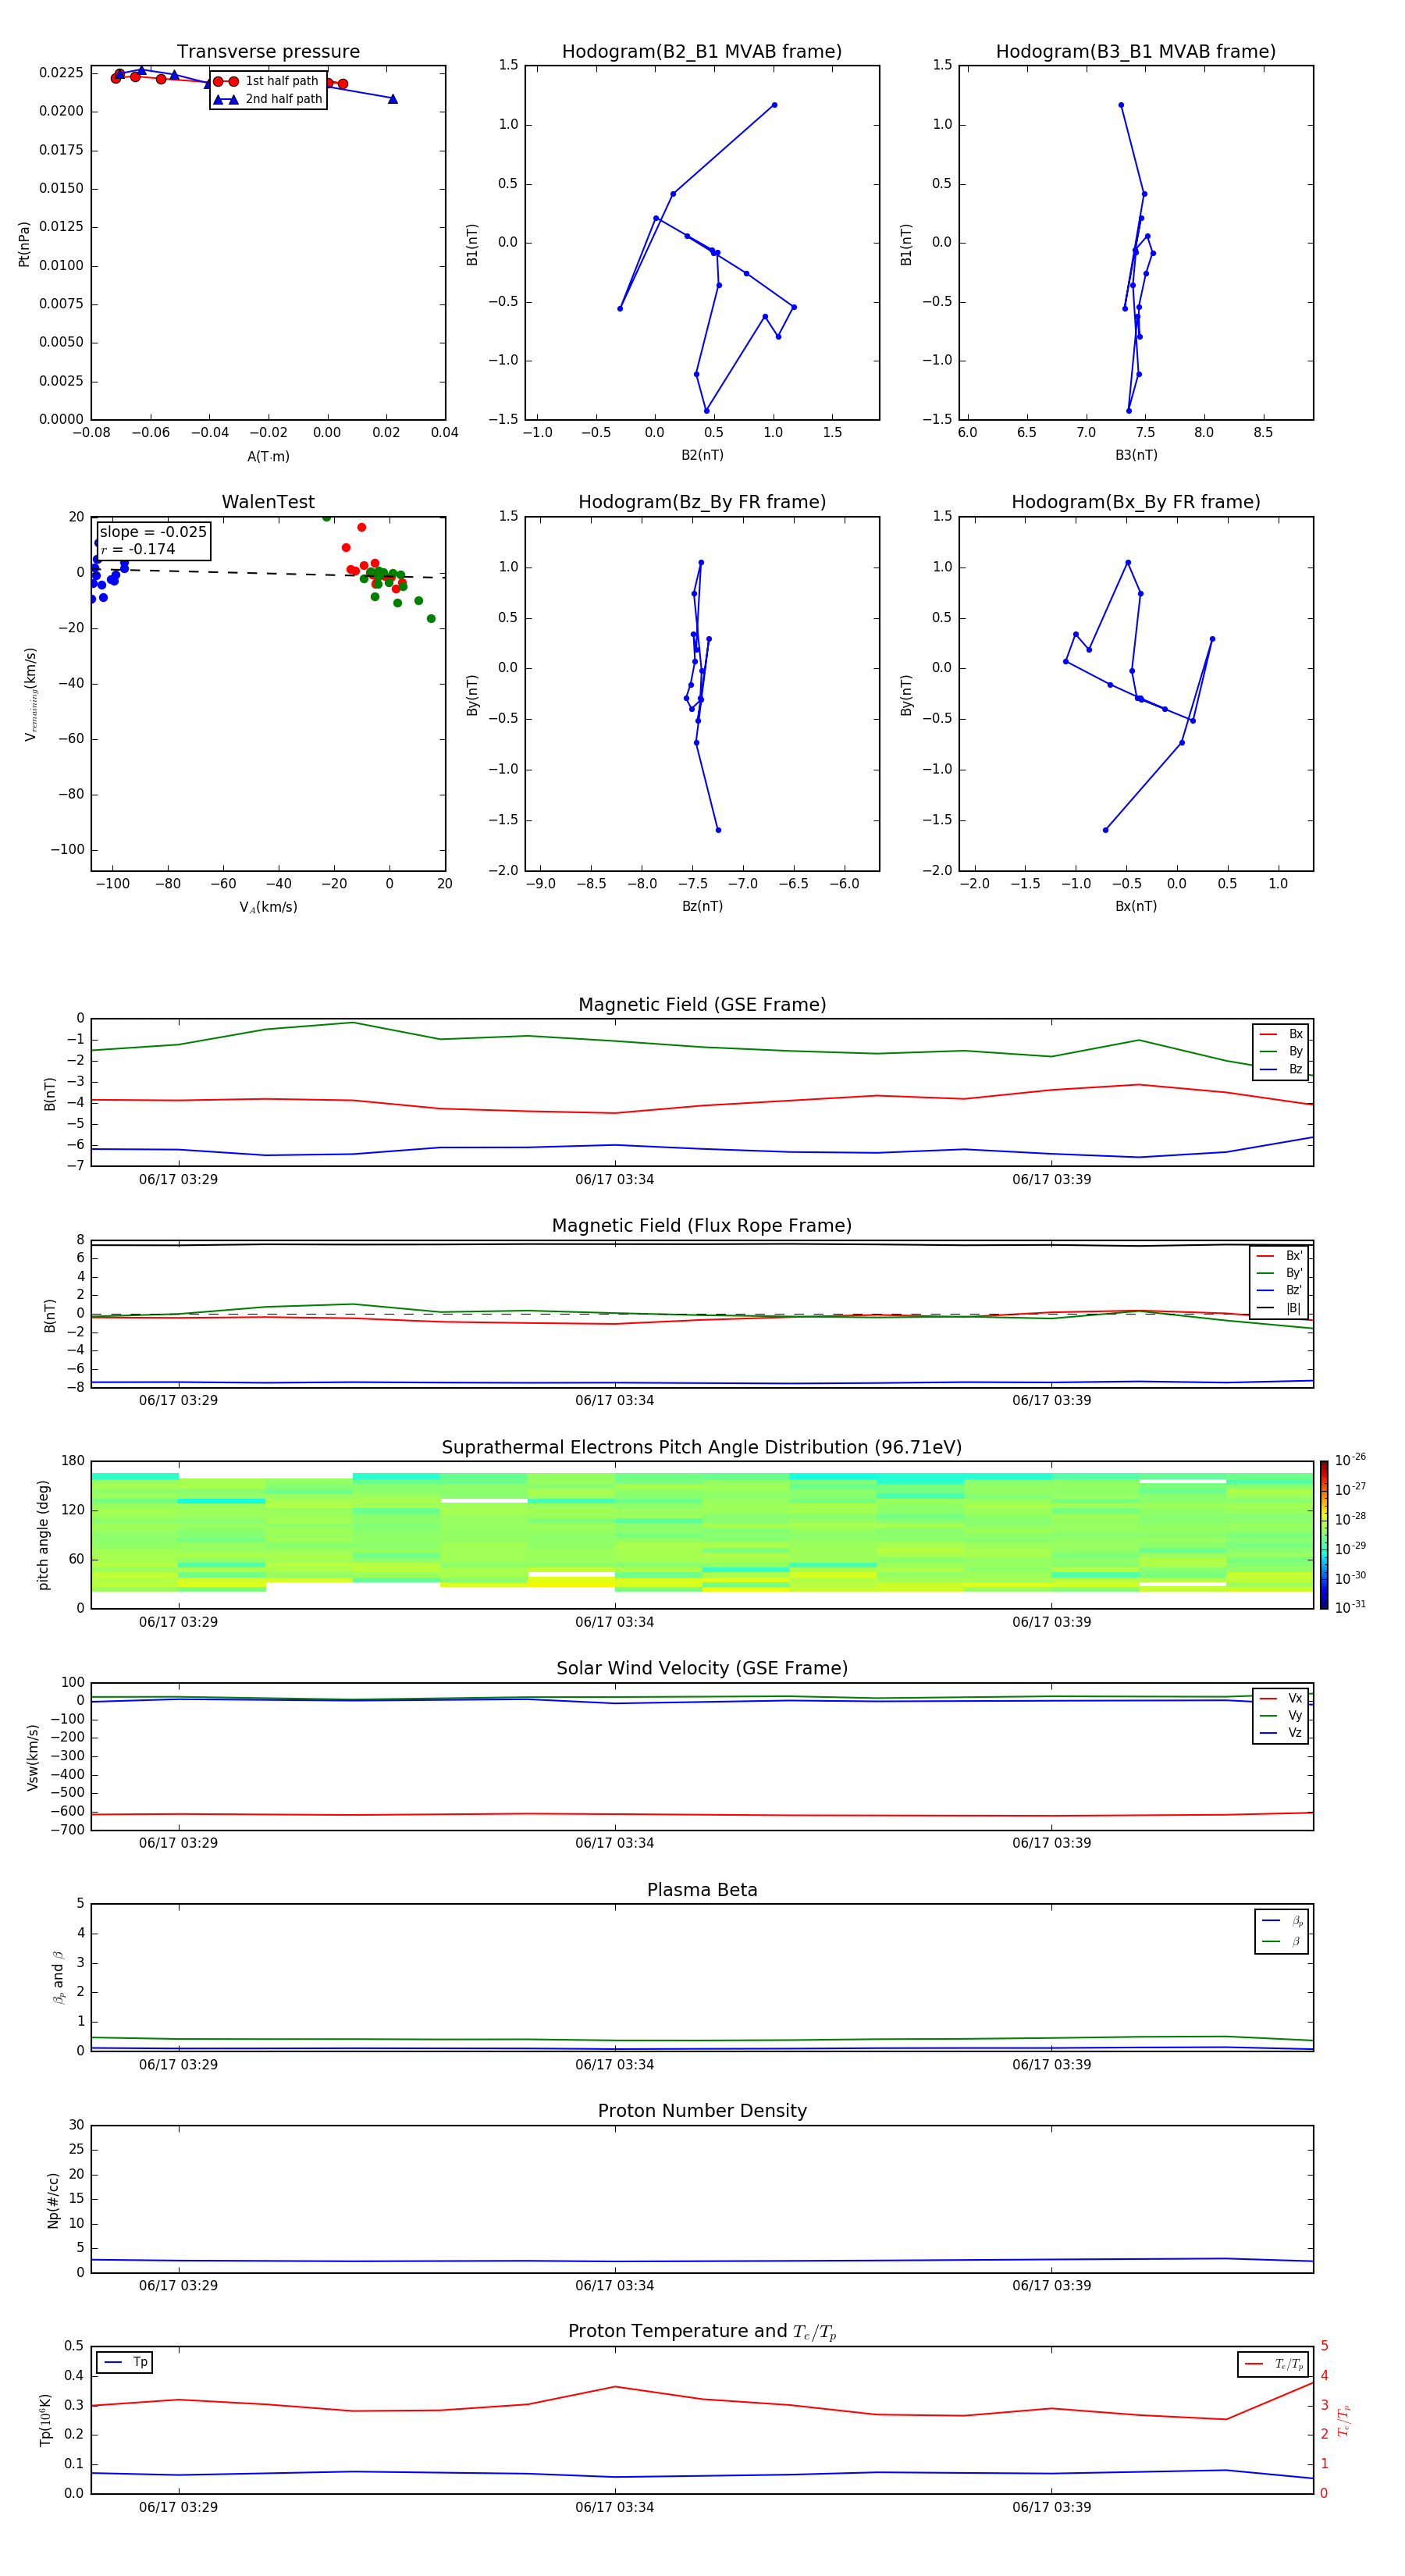Click the 'Proton Number Density' title
This screenshot has height=2576, width=1405.
[x=702, y=2111]
